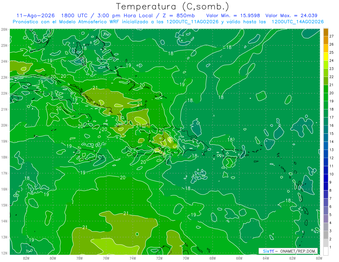Image resolution: width=339 pixels, height=262 pixels.
Task: Click "Valor Min. = 15.9598" text
Action: pos(233,16)
